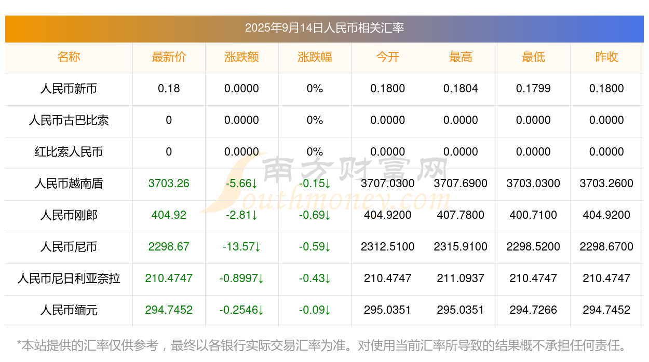Click high value 211.0937
Image resolution: width=649 pixels, height=362 pixels.
(461, 279)
